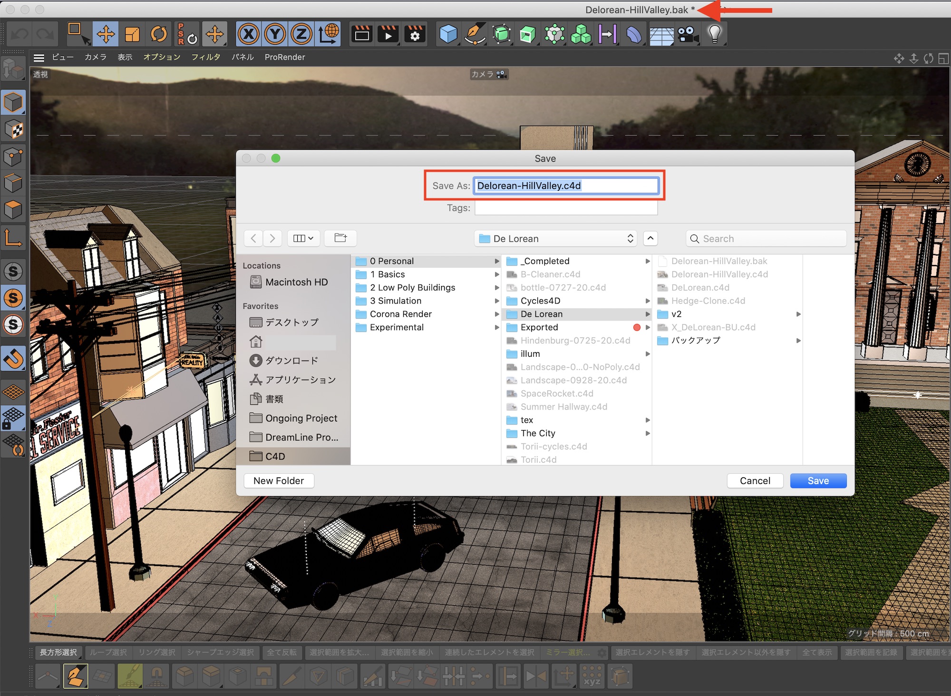Select the Move tool in top toolbar
The image size is (951, 696).
click(106, 34)
